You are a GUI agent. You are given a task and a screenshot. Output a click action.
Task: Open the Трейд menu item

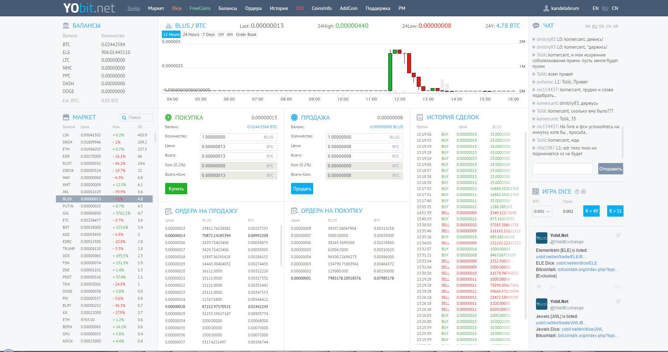tap(133, 8)
